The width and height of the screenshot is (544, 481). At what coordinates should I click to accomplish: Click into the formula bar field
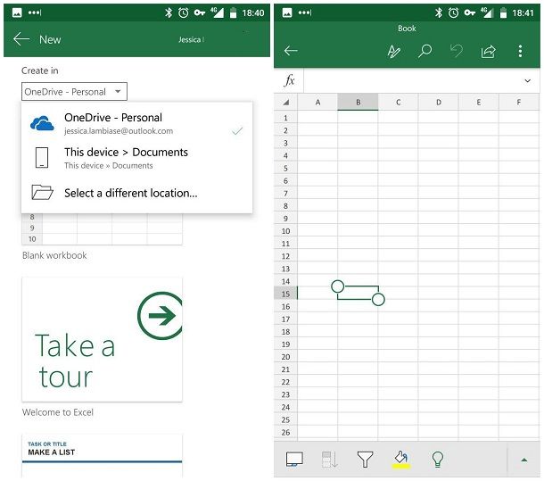[x=411, y=80]
